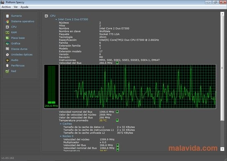Click the vertical scrollbar down arrow
The height and width of the screenshot is (161, 227).
point(222,149)
